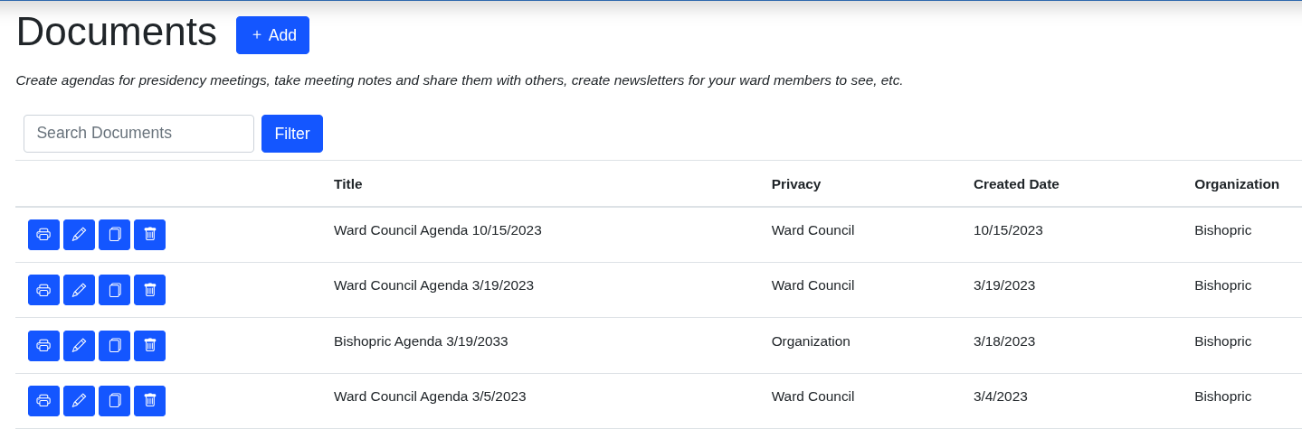Image resolution: width=1302 pixels, height=429 pixels.
Task: Edit the Bishopric Agenda 3/19/2033 document
Action: [79, 346]
